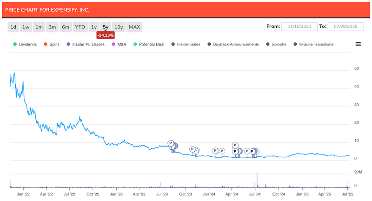
Task: Click the 20M volume axis label
Action: 358,172
